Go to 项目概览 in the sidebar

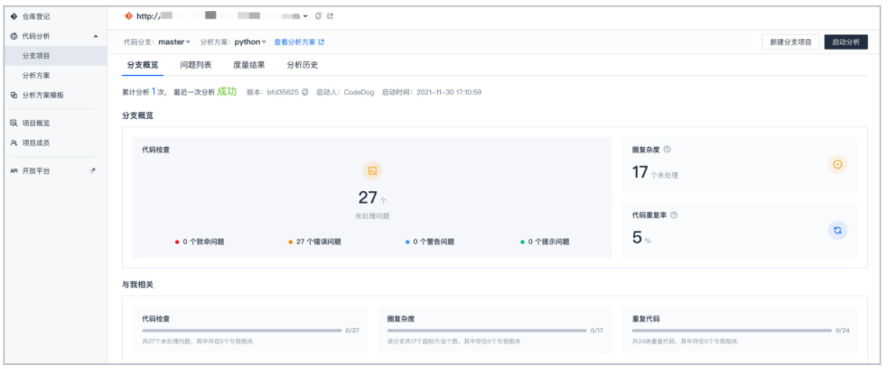[x=35, y=123]
